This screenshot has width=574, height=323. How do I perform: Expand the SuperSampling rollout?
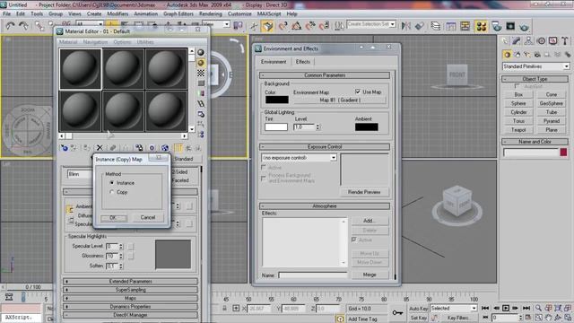tap(130, 290)
